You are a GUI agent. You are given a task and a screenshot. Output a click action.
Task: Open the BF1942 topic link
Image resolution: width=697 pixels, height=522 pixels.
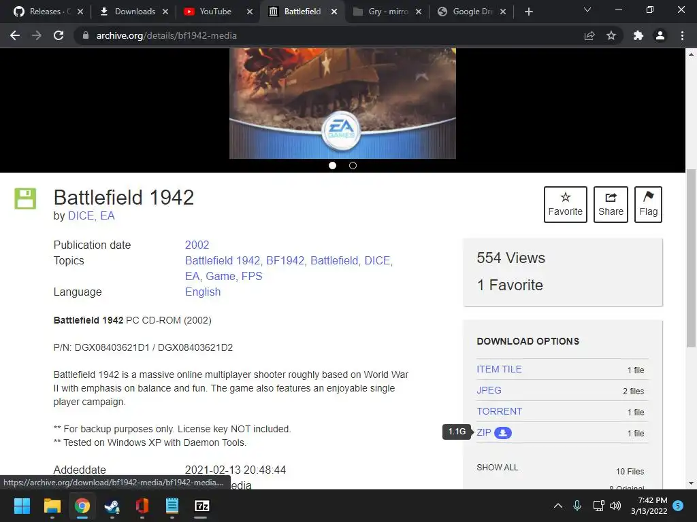pos(287,260)
